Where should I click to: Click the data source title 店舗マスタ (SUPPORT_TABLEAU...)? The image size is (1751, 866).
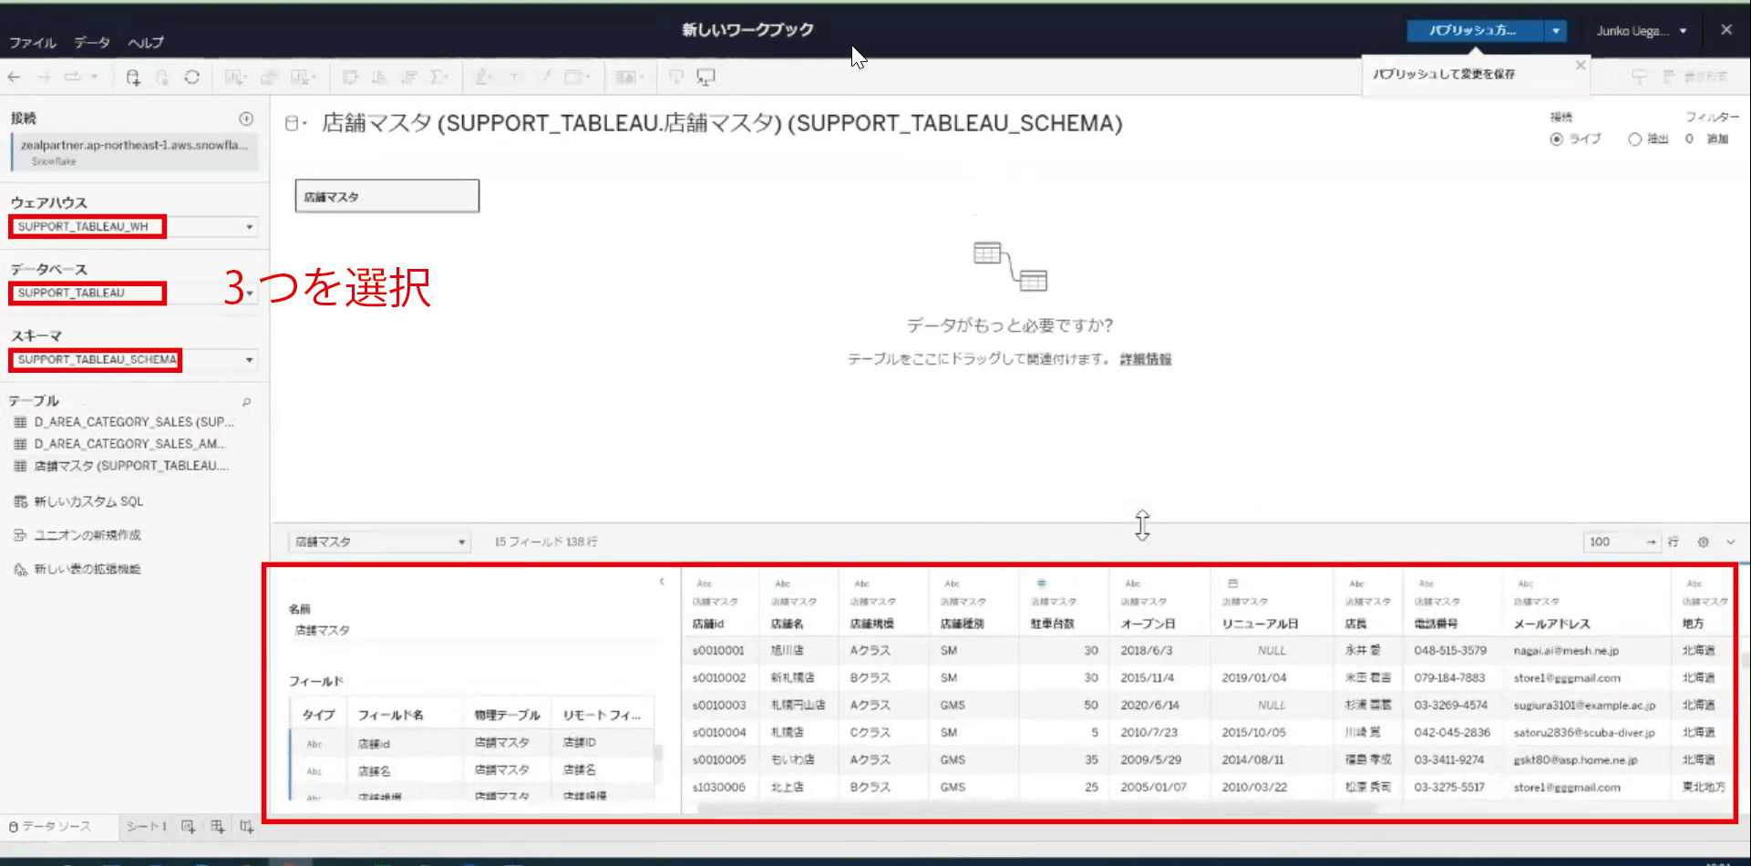coord(722,123)
